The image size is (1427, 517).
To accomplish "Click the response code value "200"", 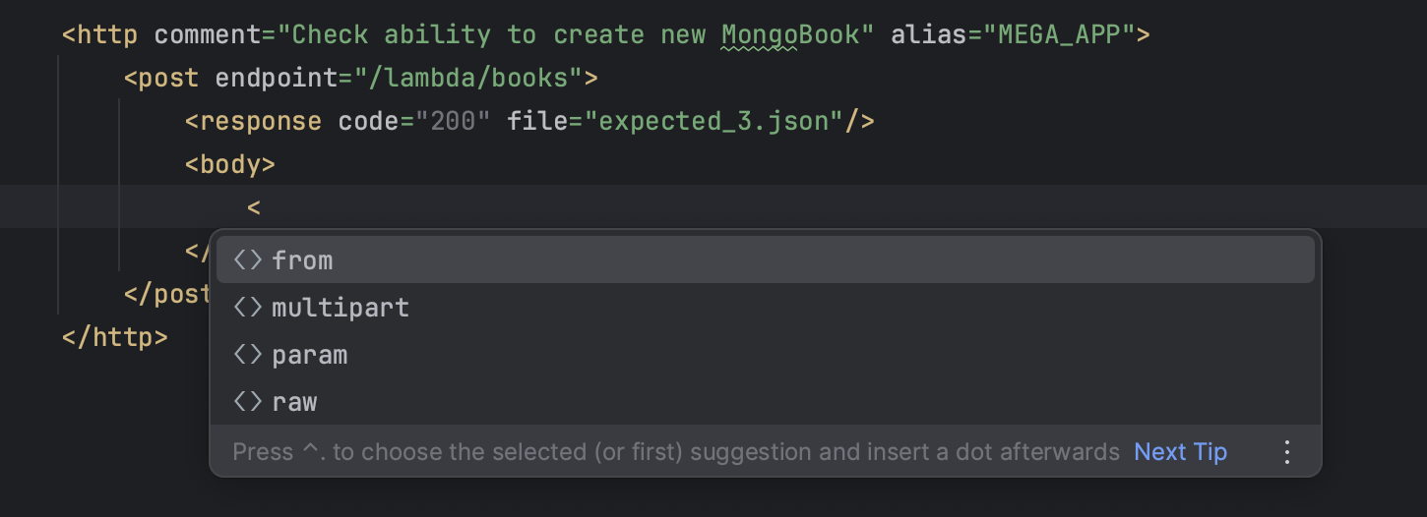I will coord(453,121).
